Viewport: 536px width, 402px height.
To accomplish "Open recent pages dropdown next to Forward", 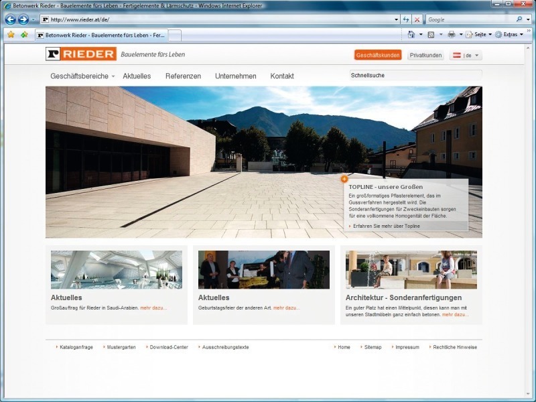I will 33,20.
